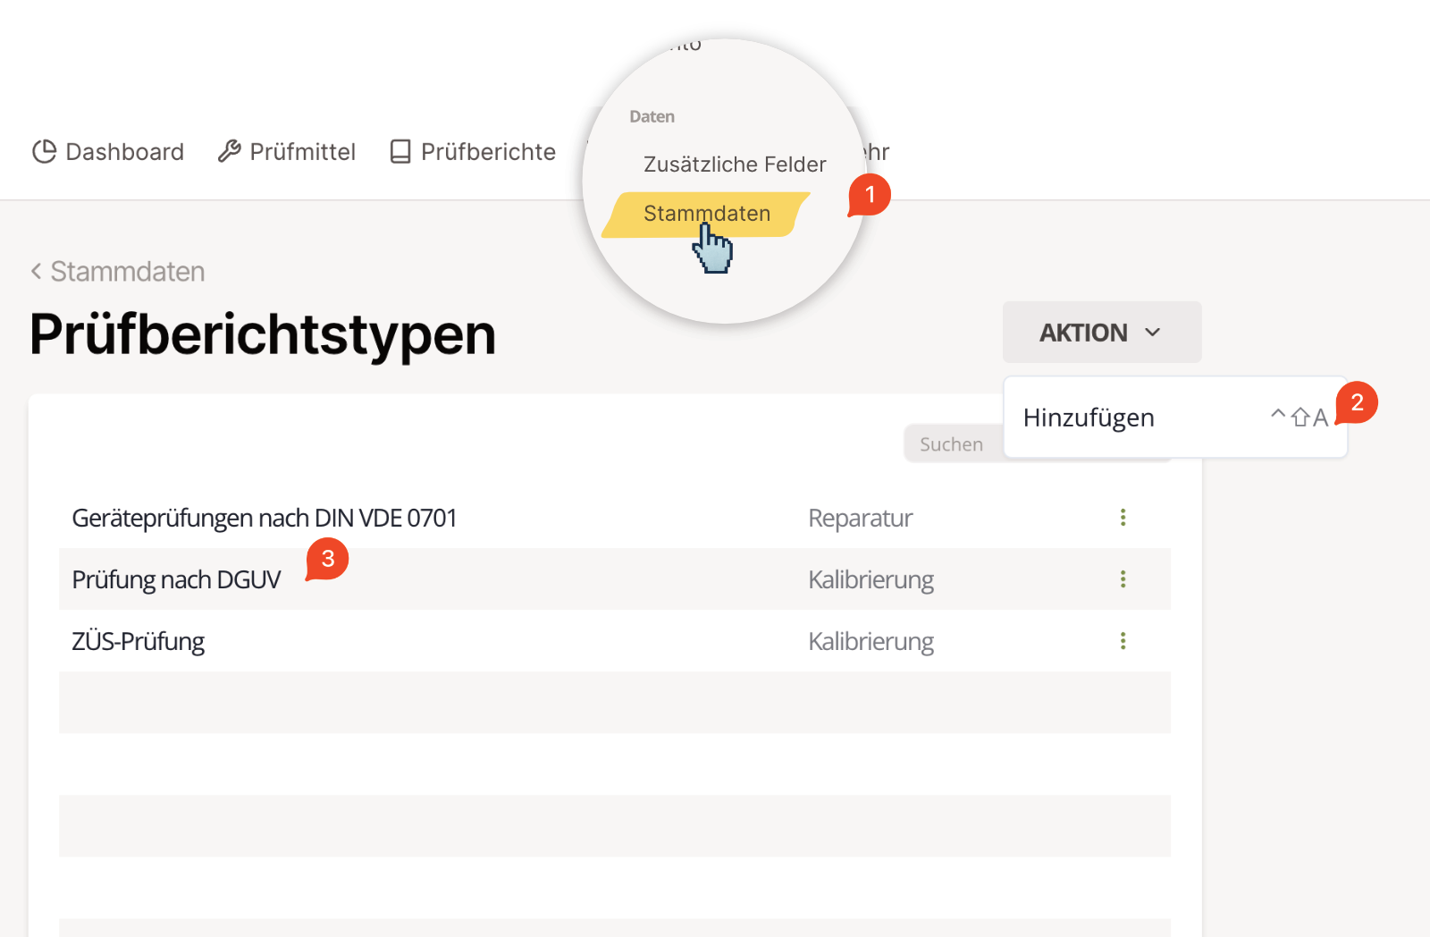The image size is (1430, 937).
Task: Open the Geräteprüfungen nach DIN VDE 0701 entry
Action: pos(265,519)
